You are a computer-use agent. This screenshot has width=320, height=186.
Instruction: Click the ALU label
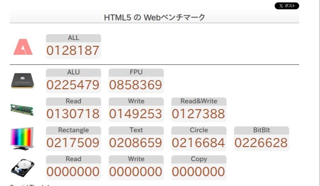(74, 72)
